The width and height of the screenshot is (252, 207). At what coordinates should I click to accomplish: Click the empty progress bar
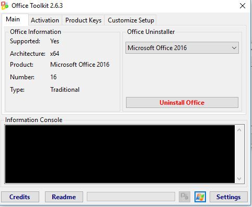coord(131,197)
